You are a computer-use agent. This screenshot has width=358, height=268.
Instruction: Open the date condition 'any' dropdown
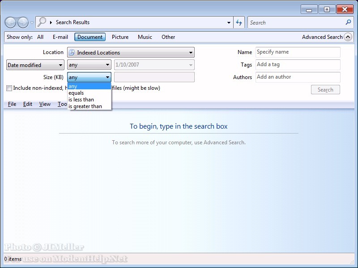(x=89, y=65)
